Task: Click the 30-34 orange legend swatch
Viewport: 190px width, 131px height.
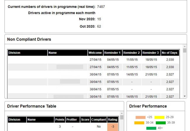Action: (x=139, y=123)
